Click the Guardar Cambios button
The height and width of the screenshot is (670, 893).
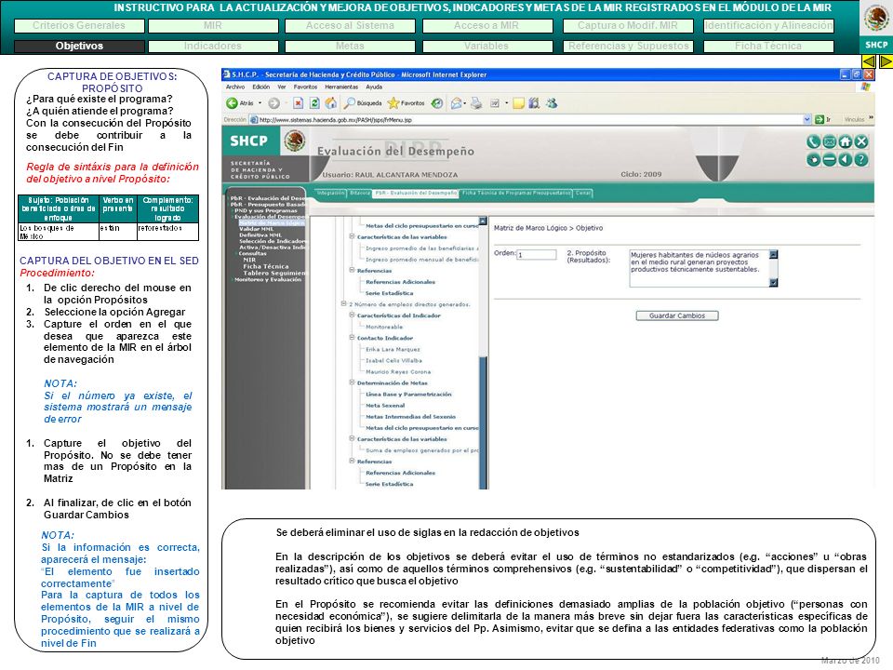(x=677, y=315)
